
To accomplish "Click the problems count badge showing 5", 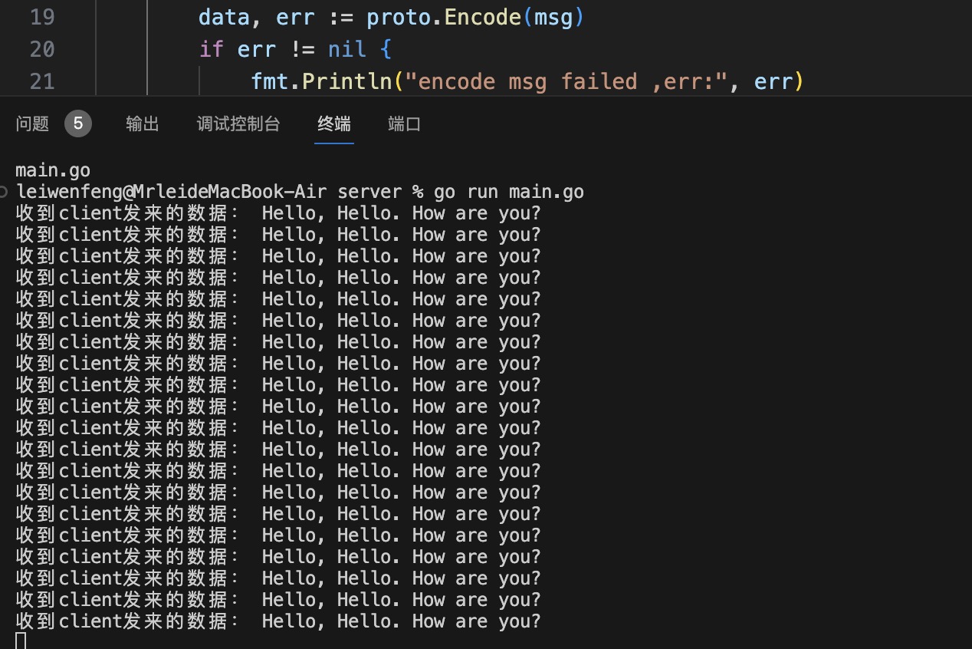I will (77, 124).
